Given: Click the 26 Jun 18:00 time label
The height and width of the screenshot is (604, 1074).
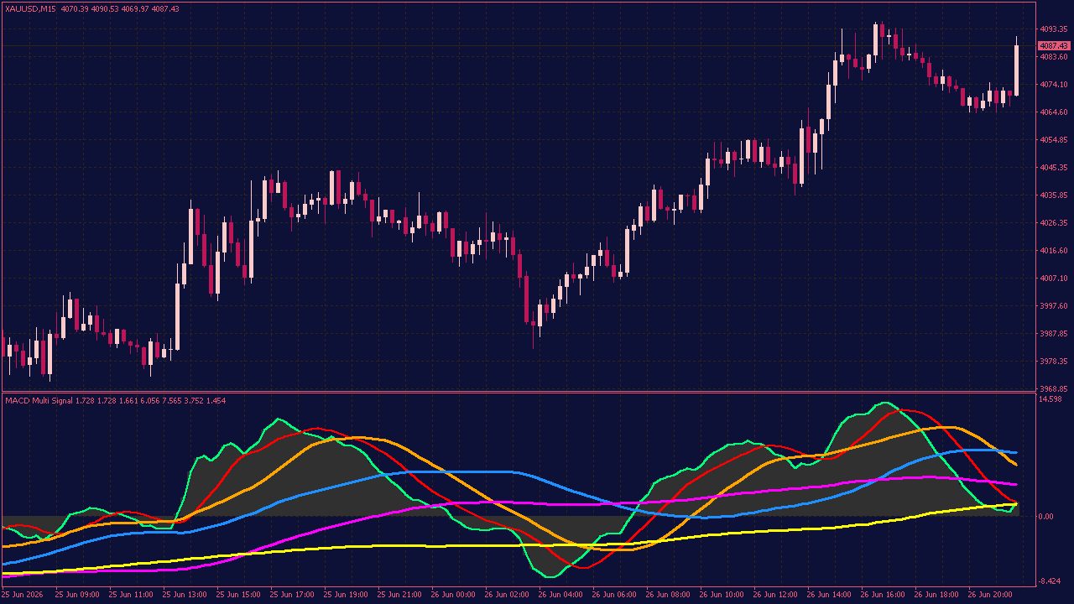Looking at the screenshot, I should (x=936, y=594).
